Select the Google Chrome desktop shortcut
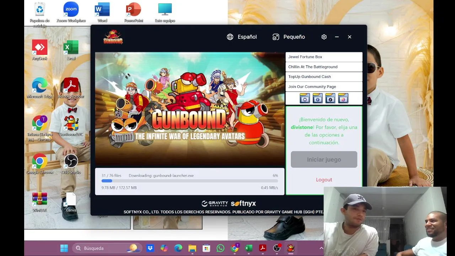The image size is (455, 256). tap(40, 164)
